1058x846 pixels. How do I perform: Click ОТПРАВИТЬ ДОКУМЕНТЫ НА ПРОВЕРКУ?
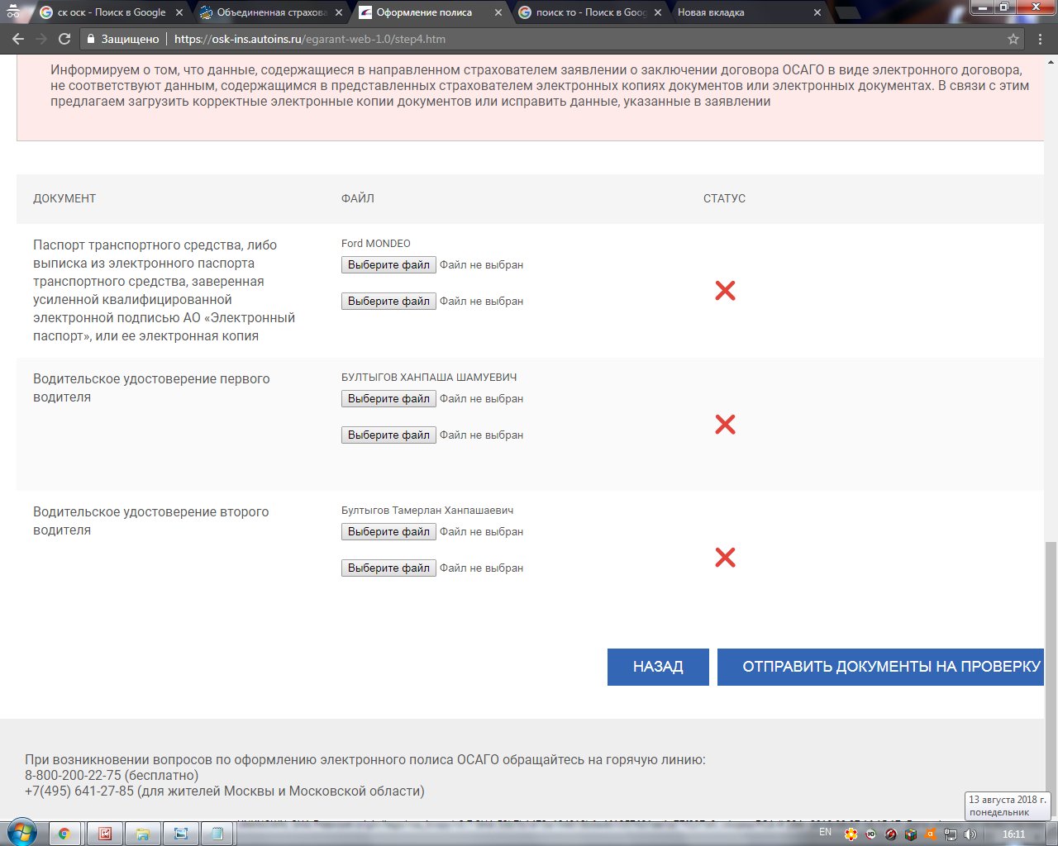[881, 667]
